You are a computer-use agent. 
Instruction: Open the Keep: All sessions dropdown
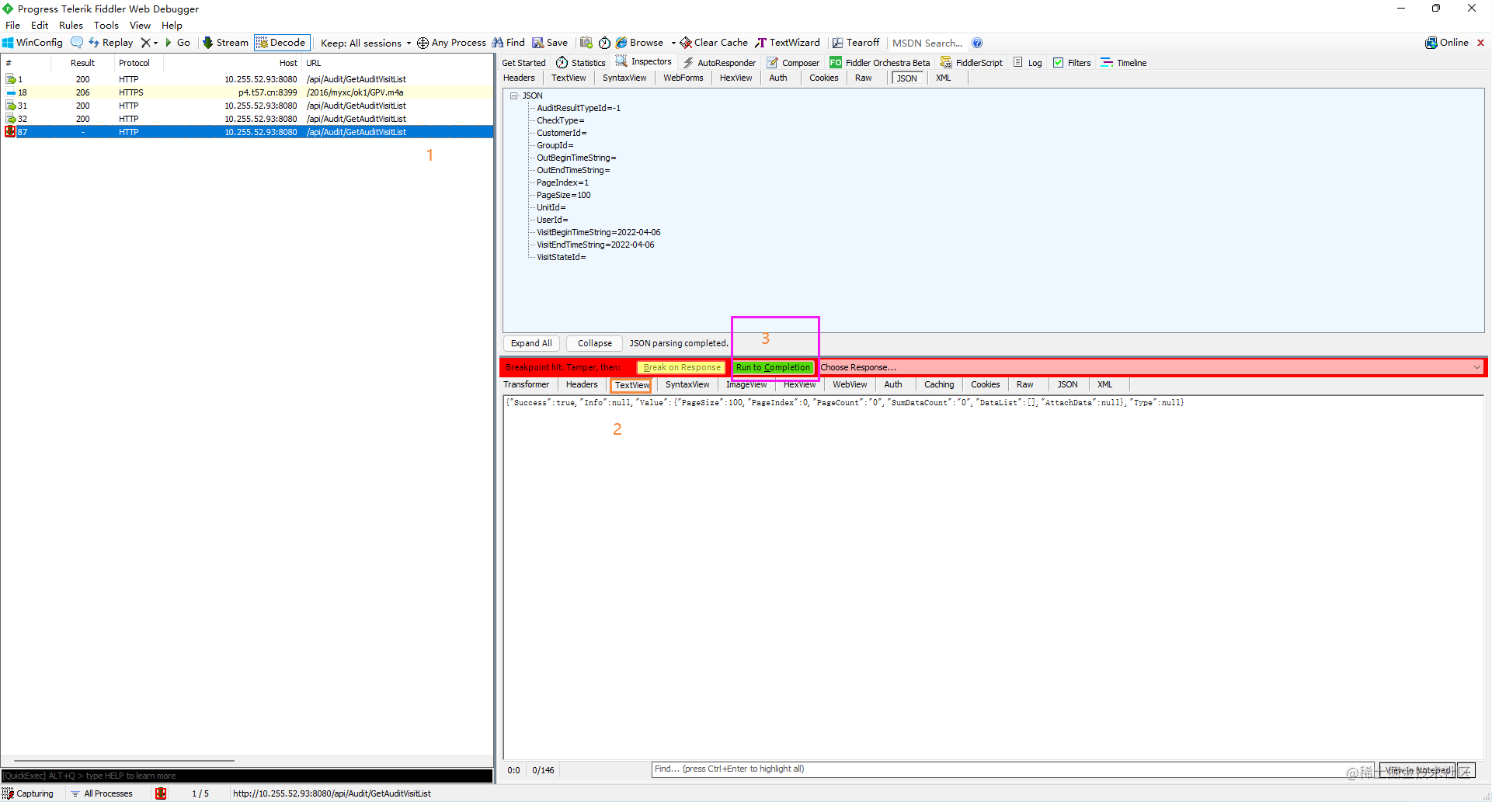click(x=365, y=43)
